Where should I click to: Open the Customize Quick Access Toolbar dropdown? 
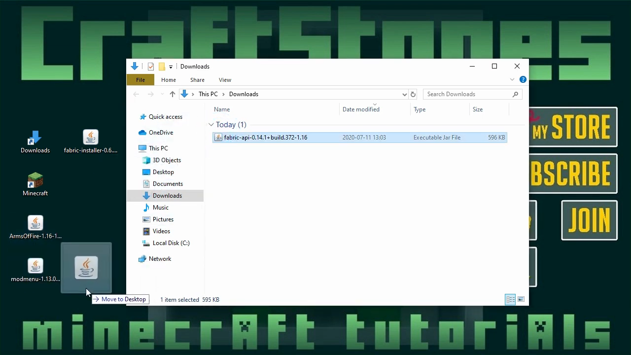coord(171,67)
